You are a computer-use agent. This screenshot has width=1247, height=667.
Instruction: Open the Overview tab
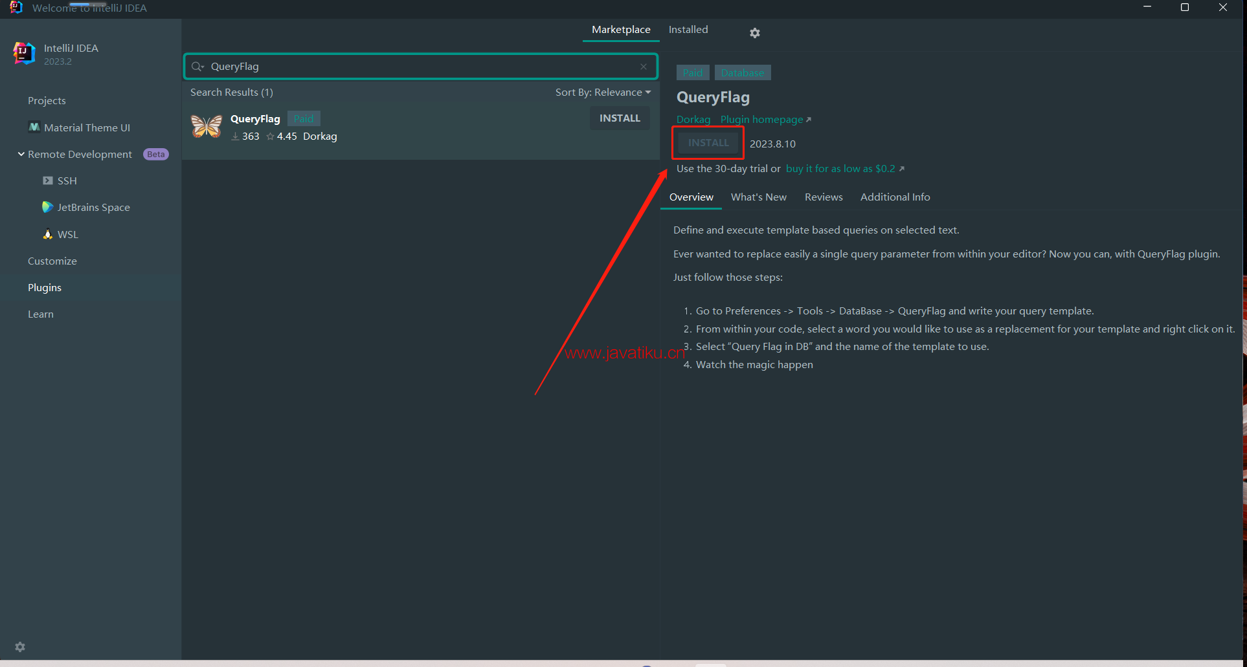click(x=691, y=197)
